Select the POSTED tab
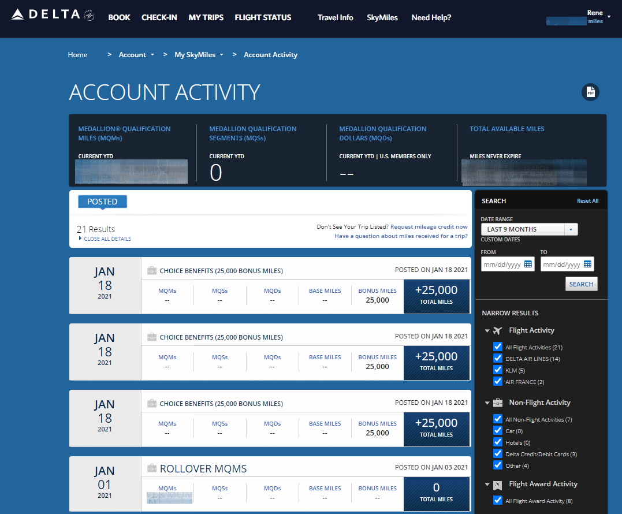This screenshot has height=514, width=622. click(102, 202)
